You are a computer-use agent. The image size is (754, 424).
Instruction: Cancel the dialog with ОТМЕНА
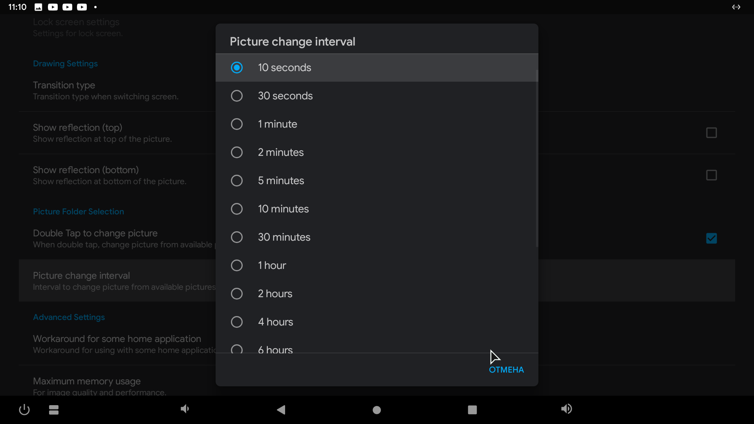click(506, 370)
